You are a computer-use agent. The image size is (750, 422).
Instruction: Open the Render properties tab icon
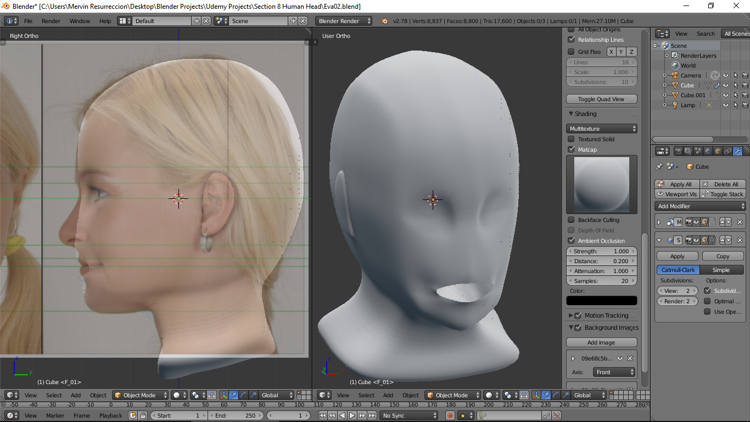[679, 151]
